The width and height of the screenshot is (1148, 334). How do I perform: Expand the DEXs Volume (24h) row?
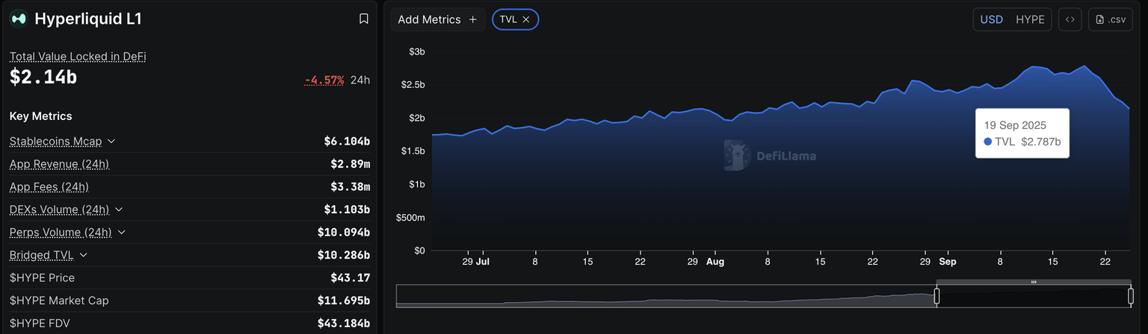tap(119, 209)
